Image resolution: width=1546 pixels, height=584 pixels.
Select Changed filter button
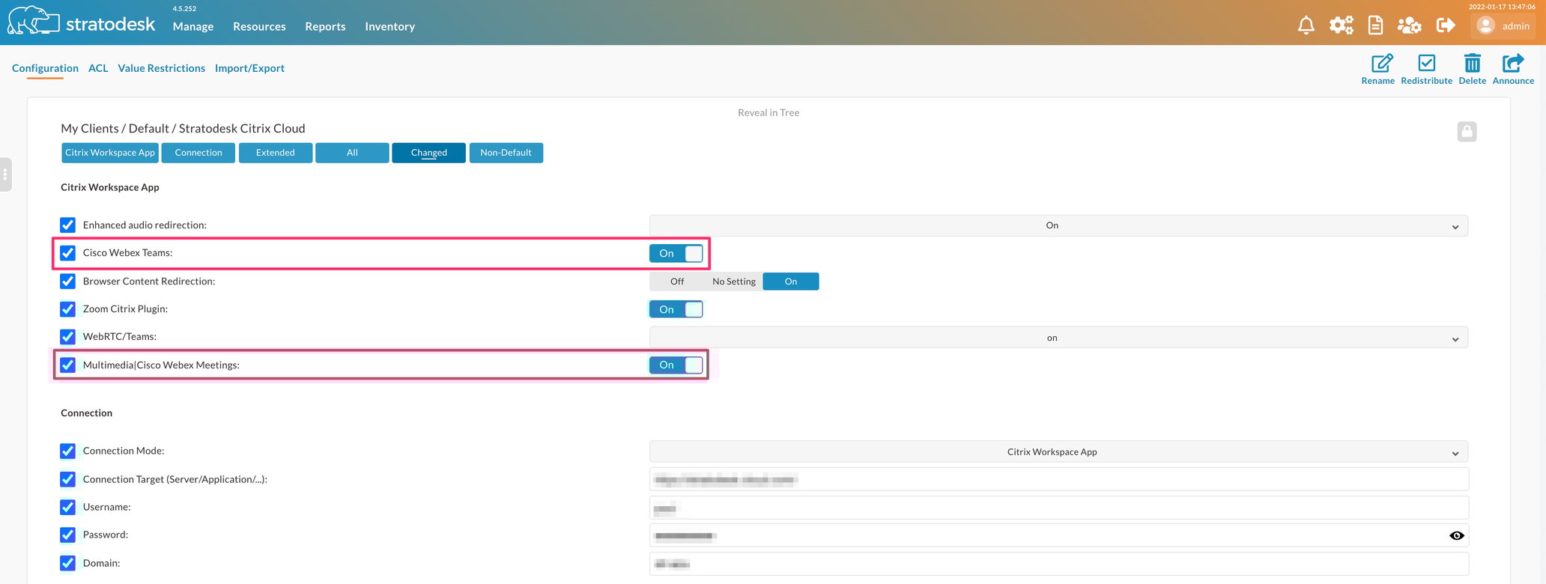tap(428, 153)
